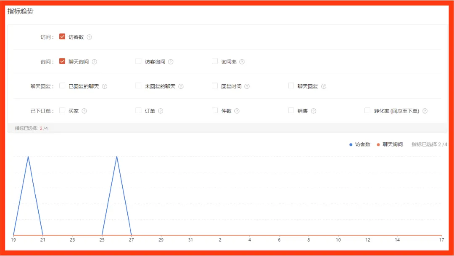
Task: Click the question mark beside 订单
Action: coord(161,111)
